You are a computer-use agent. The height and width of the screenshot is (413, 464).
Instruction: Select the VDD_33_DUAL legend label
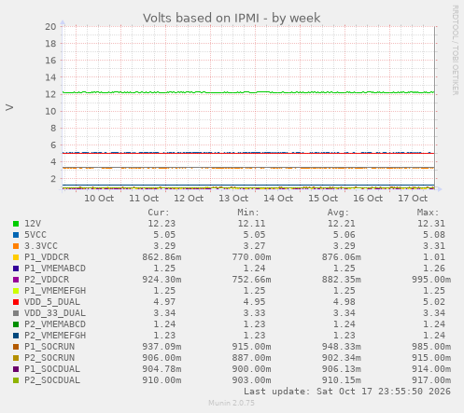[55, 313]
